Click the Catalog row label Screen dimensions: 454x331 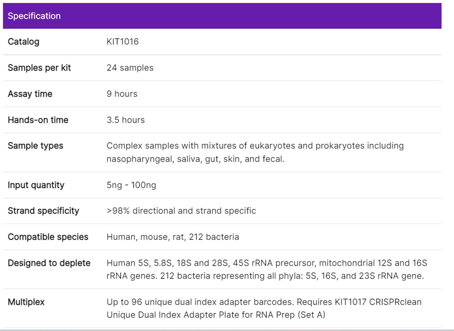[x=24, y=42]
